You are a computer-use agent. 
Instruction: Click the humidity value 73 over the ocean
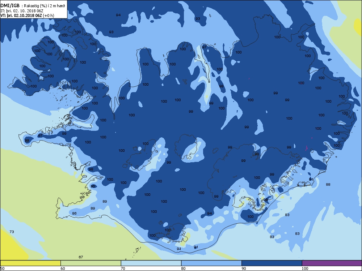click(12, 232)
